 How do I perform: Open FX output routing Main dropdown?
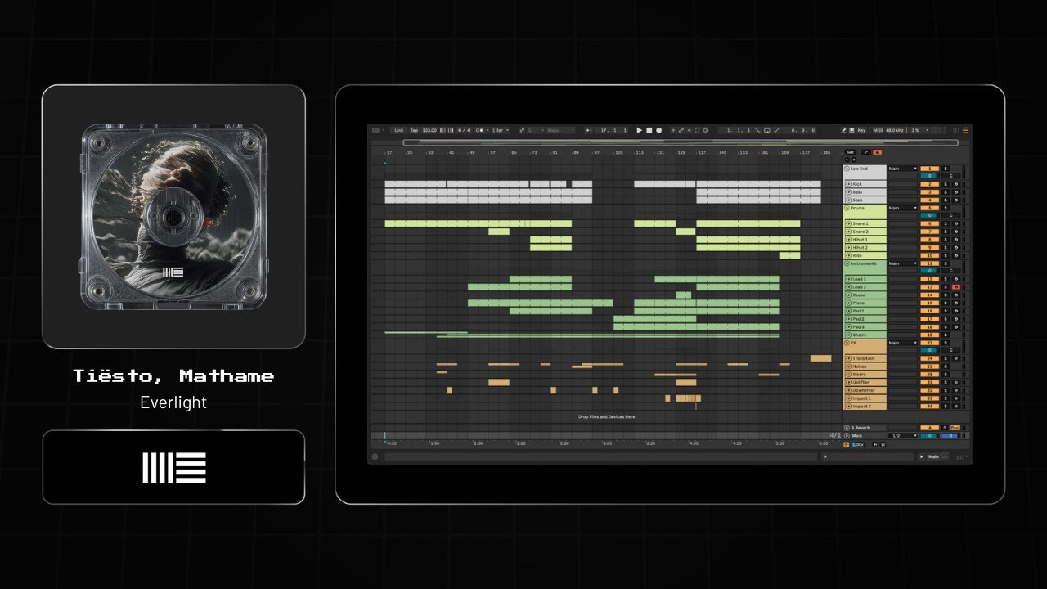point(903,343)
